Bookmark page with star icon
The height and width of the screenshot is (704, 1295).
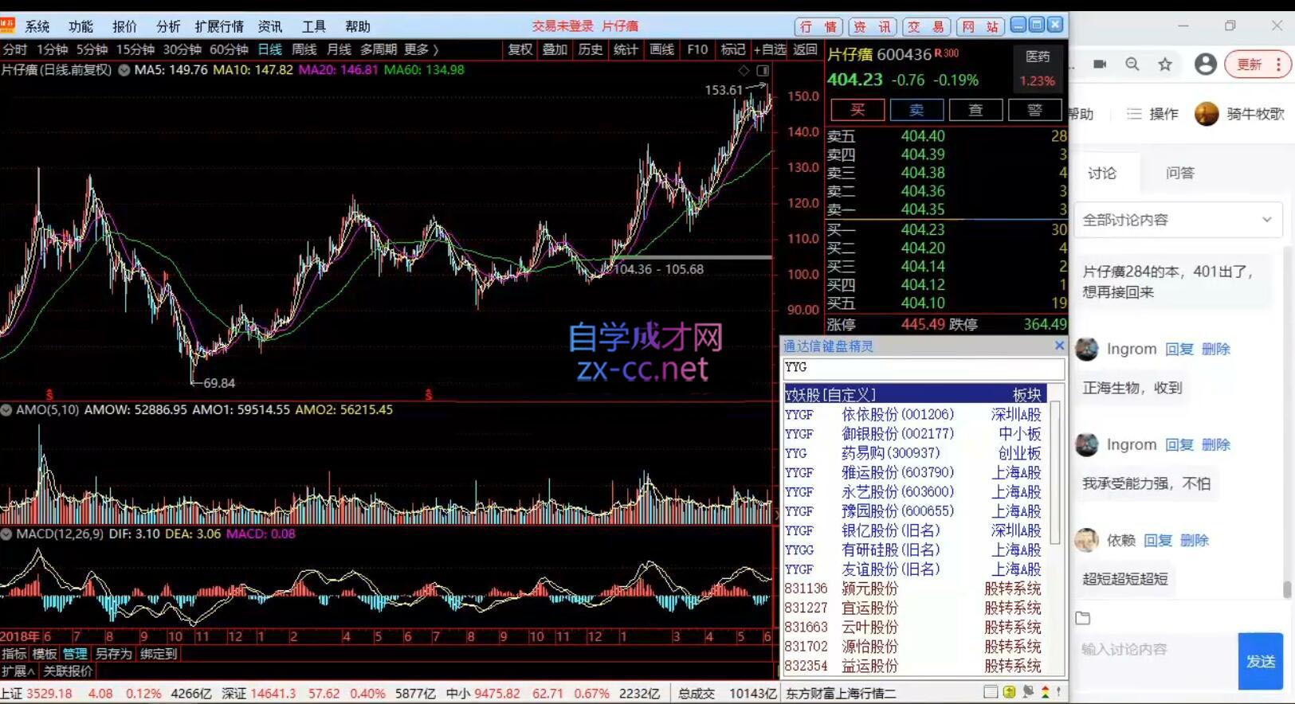tap(1165, 64)
